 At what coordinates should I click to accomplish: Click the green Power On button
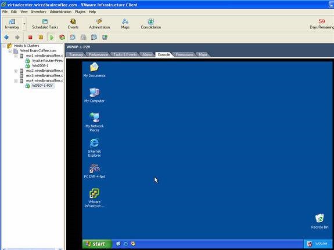(x=52, y=38)
